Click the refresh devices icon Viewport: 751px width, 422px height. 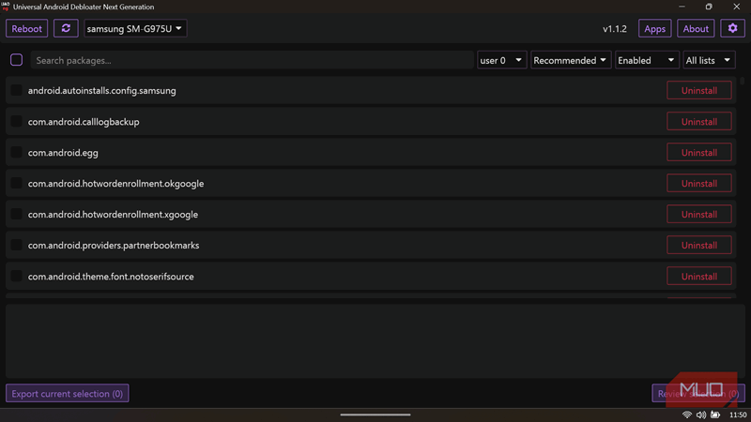[66, 28]
